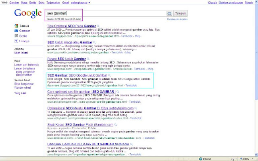Open result GAMBAR GAMBAR BELAJAR SEO GAMBAR NIRMANA
Viewport: 258px width, 161px height.
[88, 144]
